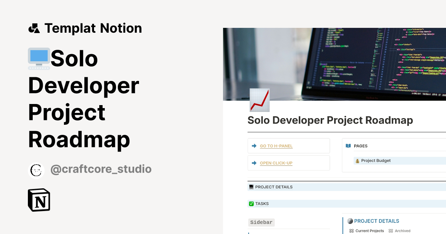The width and height of the screenshot is (446, 234).
Task: Open the GO TO H-PANEL link
Action: pyautogui.click(x=276, y=146)
